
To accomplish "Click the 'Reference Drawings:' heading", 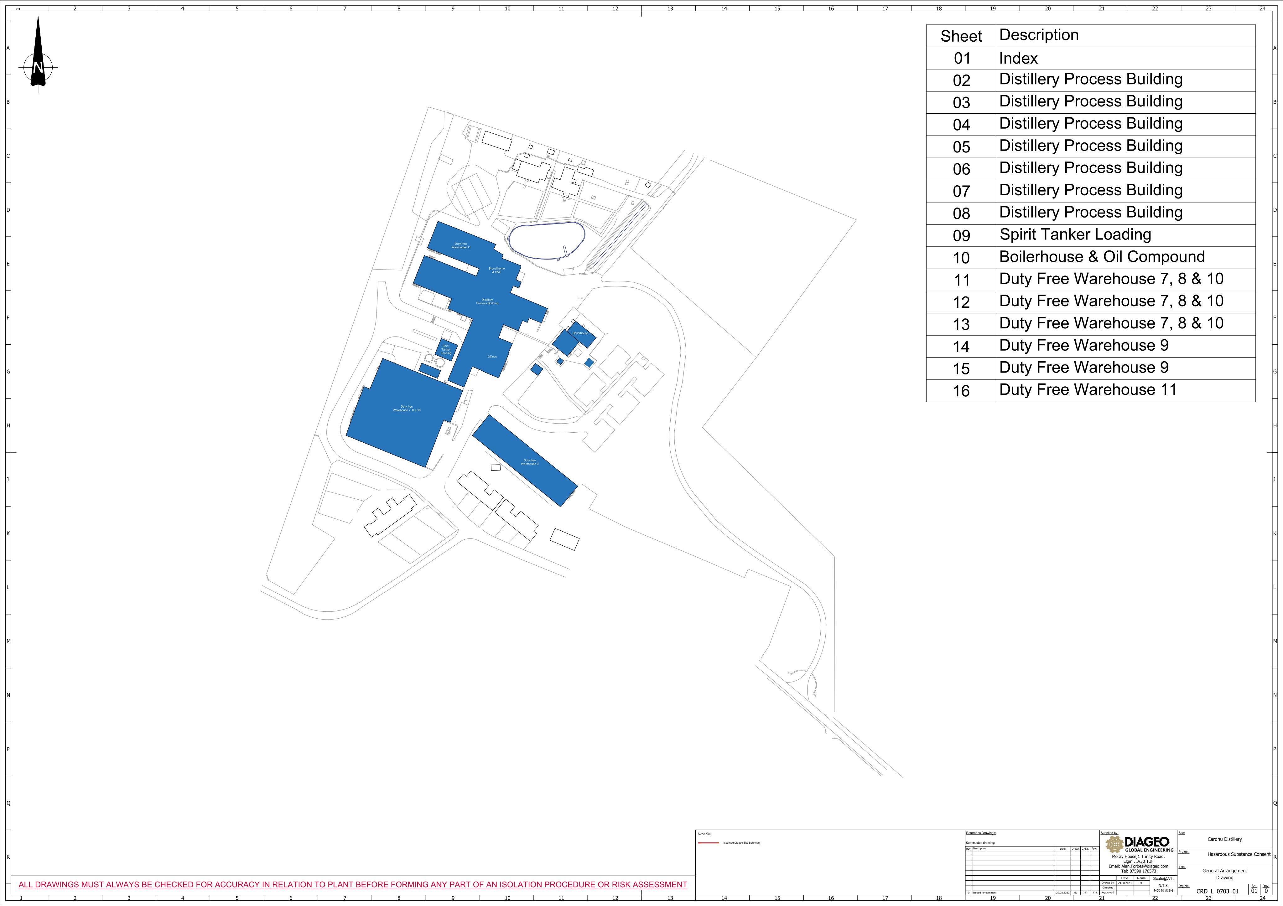I will pyautogui.click(x=981, y=833).
